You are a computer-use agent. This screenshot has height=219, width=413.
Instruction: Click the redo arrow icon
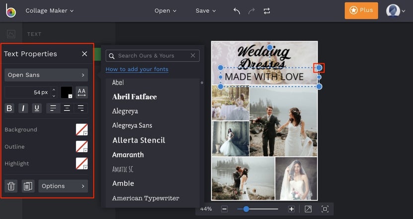[252, 11]
